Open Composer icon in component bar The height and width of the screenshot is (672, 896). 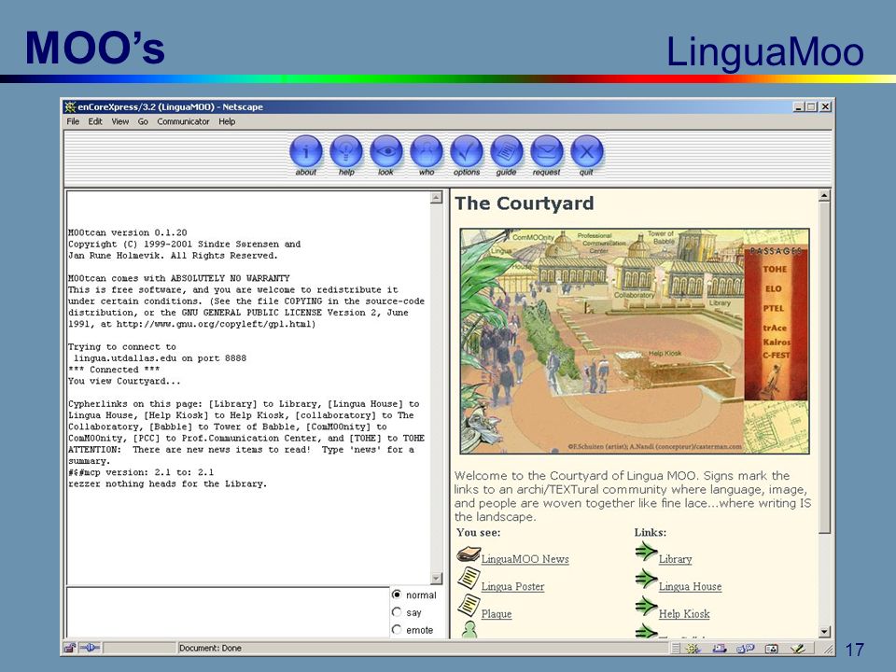797,649
